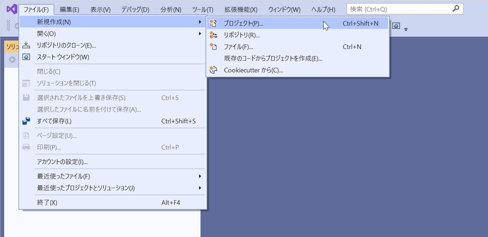
Task: Click the Cookiecutter icon in submenu
Action: [x=213, y=70]
